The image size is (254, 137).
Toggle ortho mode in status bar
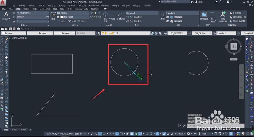pyautogui.click(x=100, y=134)
